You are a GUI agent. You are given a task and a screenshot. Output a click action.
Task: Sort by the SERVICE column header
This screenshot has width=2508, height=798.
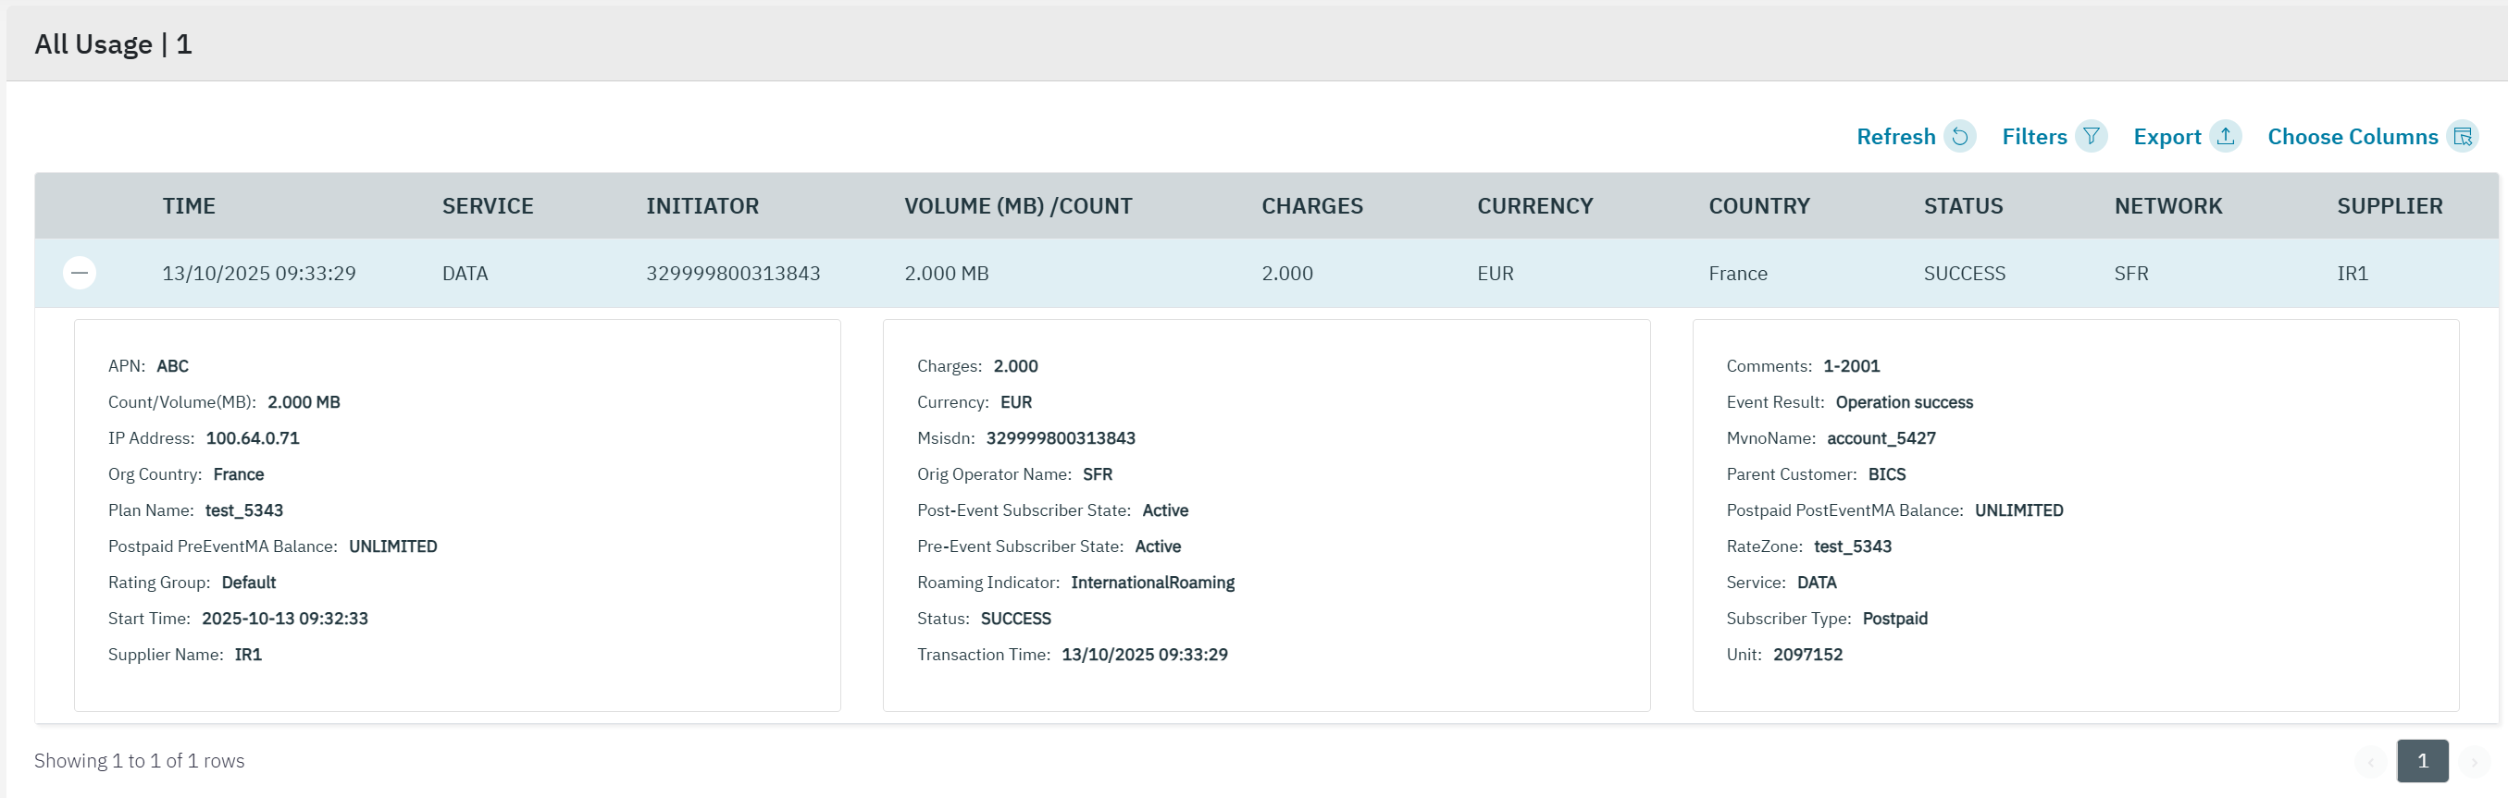coord(487,206)
